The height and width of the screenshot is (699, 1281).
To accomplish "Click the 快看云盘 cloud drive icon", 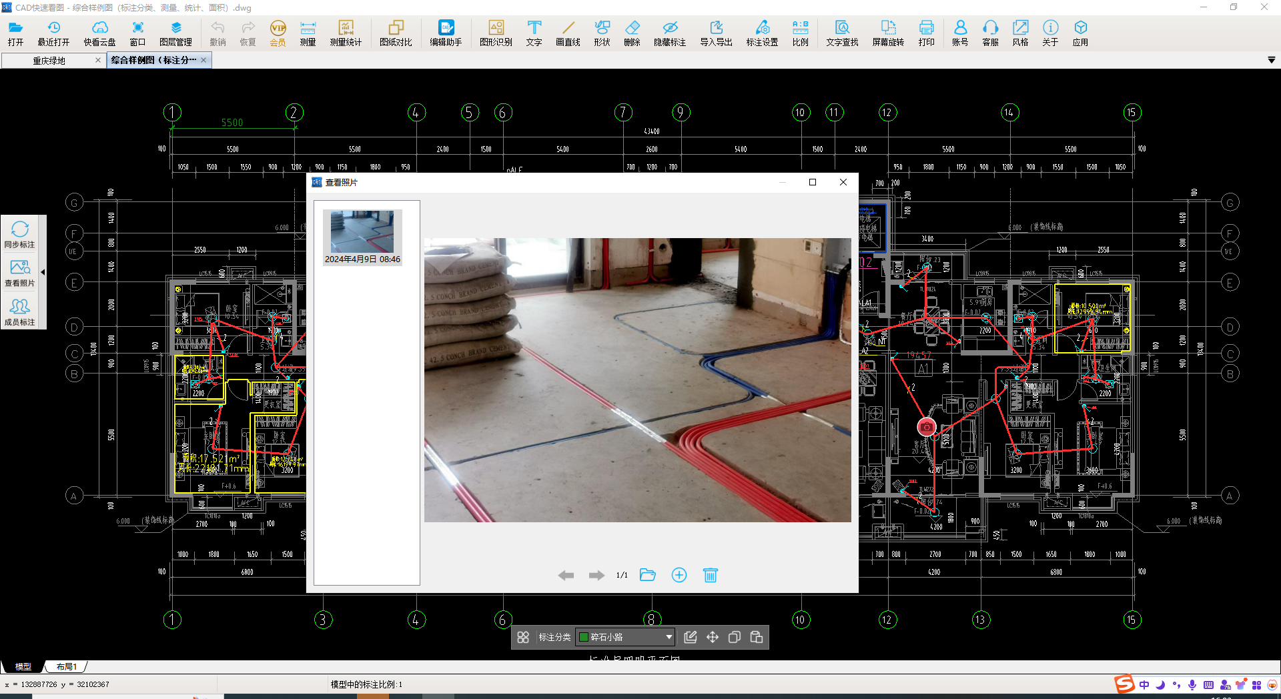I will (99, 33).
